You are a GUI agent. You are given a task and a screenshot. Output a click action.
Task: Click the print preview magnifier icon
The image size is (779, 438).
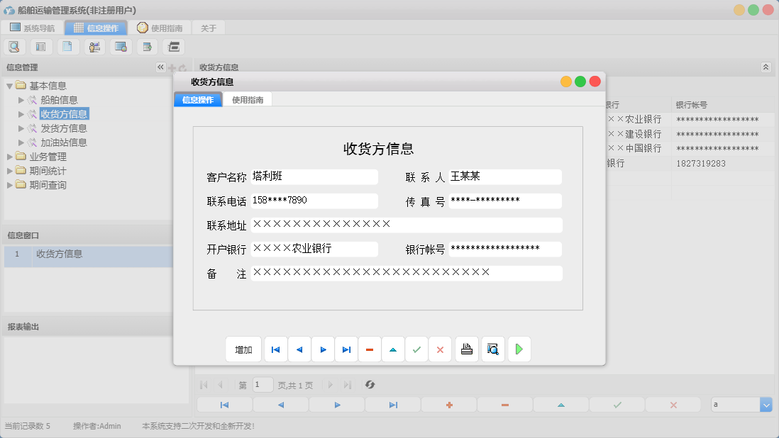(492, 349)
